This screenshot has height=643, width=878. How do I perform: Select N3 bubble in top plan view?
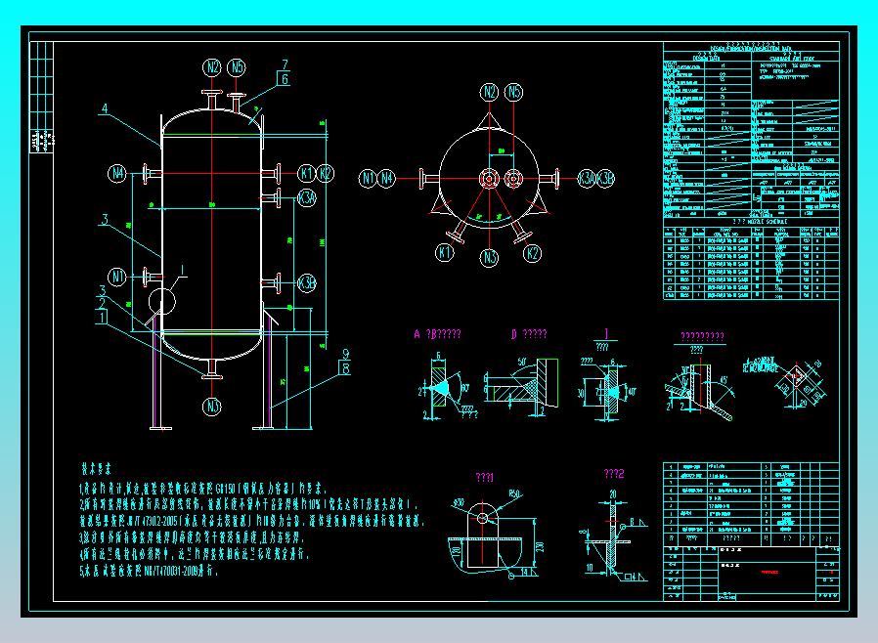[x=489, y=257]
